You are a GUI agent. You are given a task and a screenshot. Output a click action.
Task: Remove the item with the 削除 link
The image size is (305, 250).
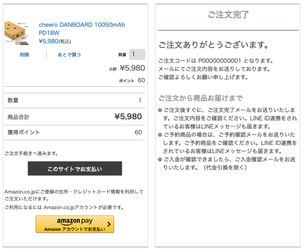click(25, 55)
